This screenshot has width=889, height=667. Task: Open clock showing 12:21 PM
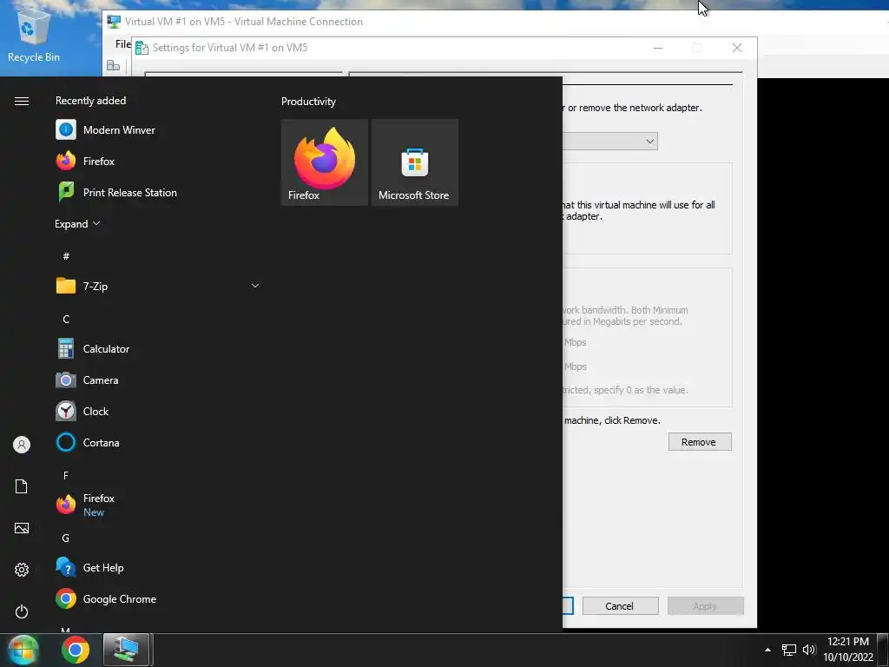pyautogui.click(x=848, y=650)
